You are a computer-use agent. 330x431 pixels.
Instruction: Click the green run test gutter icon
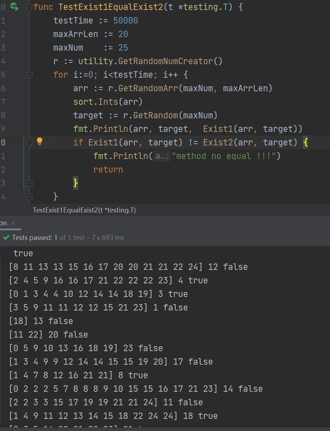tap(14, 6)
